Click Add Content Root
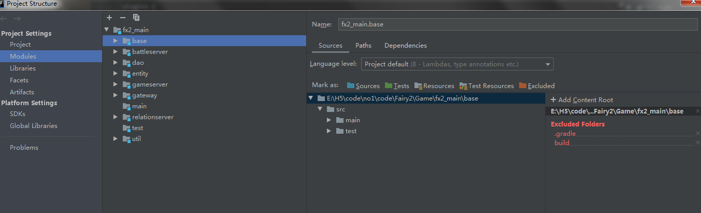701x213 pixels. (582, 100)
